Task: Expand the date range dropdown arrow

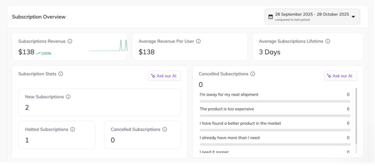Action: 353,17
